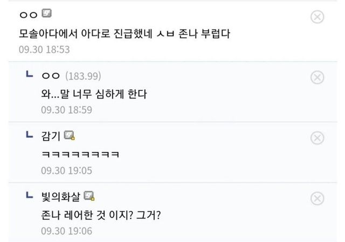The height and width of the screenshot is (242, 345).
Task: Click the 09.30 18:59 timestamp
Action: point(67,110)
